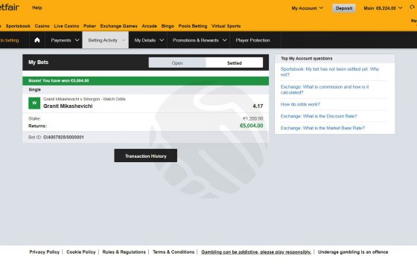Open the Payments dropdown menu
The image size is (417, 279).
pyautogui.click(x=65, y=40)
